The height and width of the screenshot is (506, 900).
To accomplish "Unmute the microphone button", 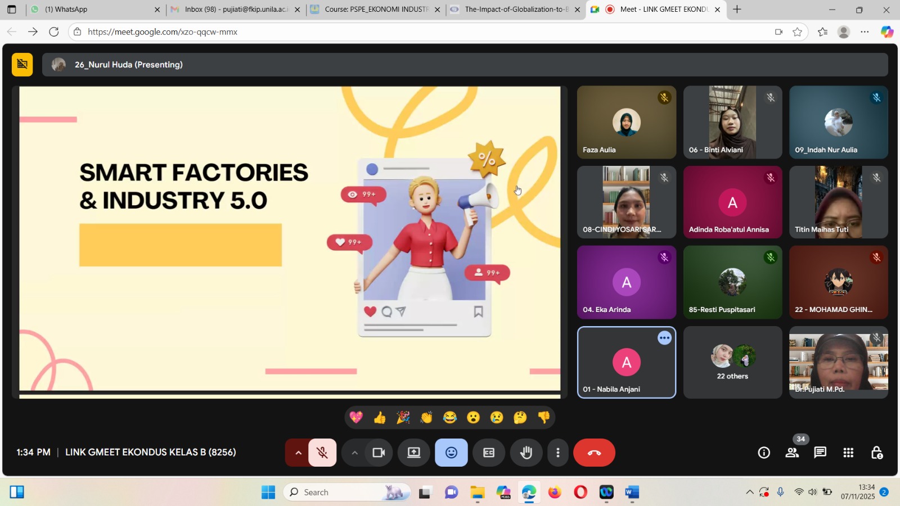I will click(322, 453).
